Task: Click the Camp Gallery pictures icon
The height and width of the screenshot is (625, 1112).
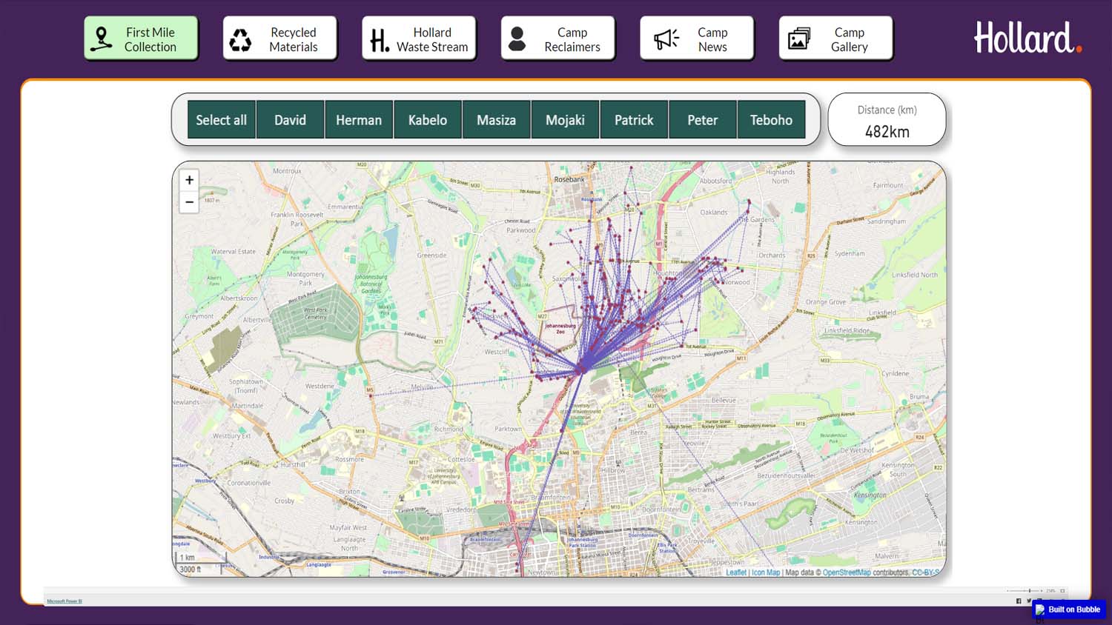Action: 798,39
